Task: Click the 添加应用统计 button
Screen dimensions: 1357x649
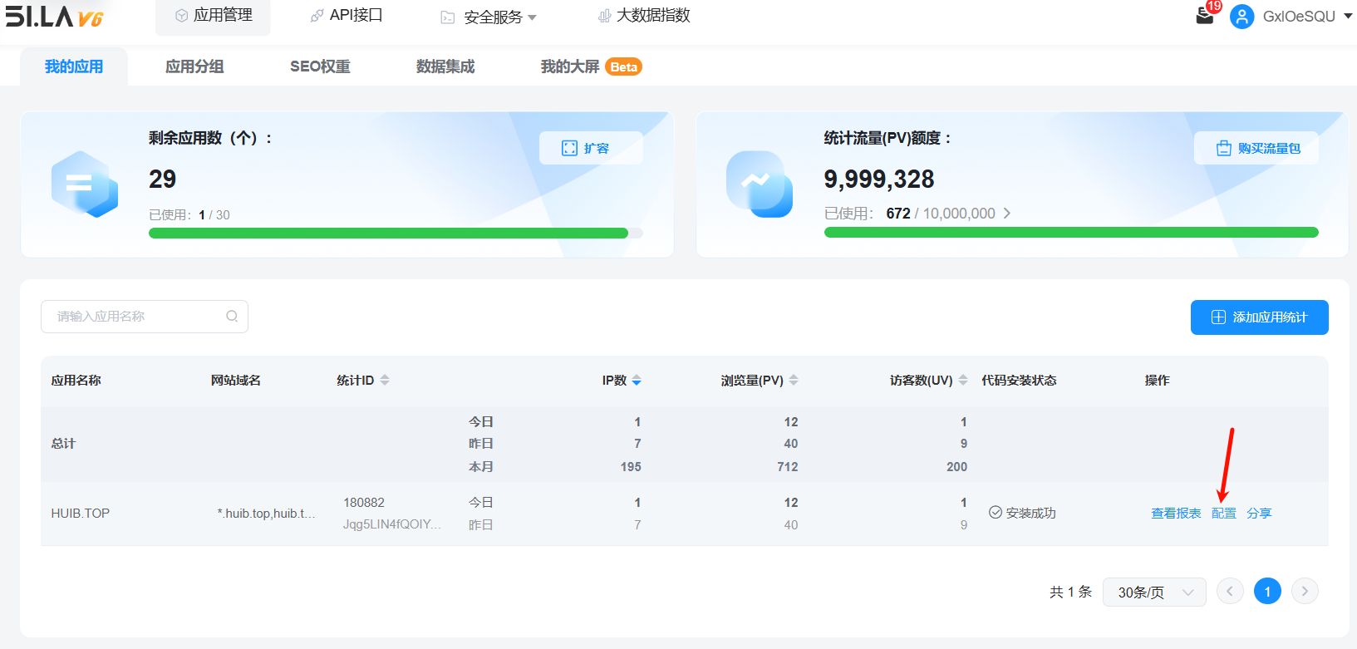Action: pyautogui.click(x=1259, y=317)
